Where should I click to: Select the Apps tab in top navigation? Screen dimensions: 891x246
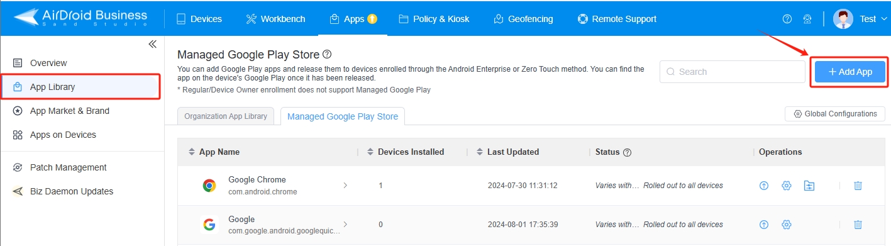coord(353,19)
